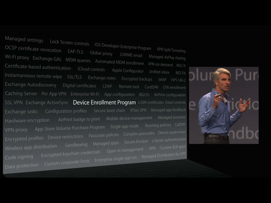The height and width of the screenshot is (203, 271).
Task: Click the 'Code signing' text
Action: [x=19, y=157]
